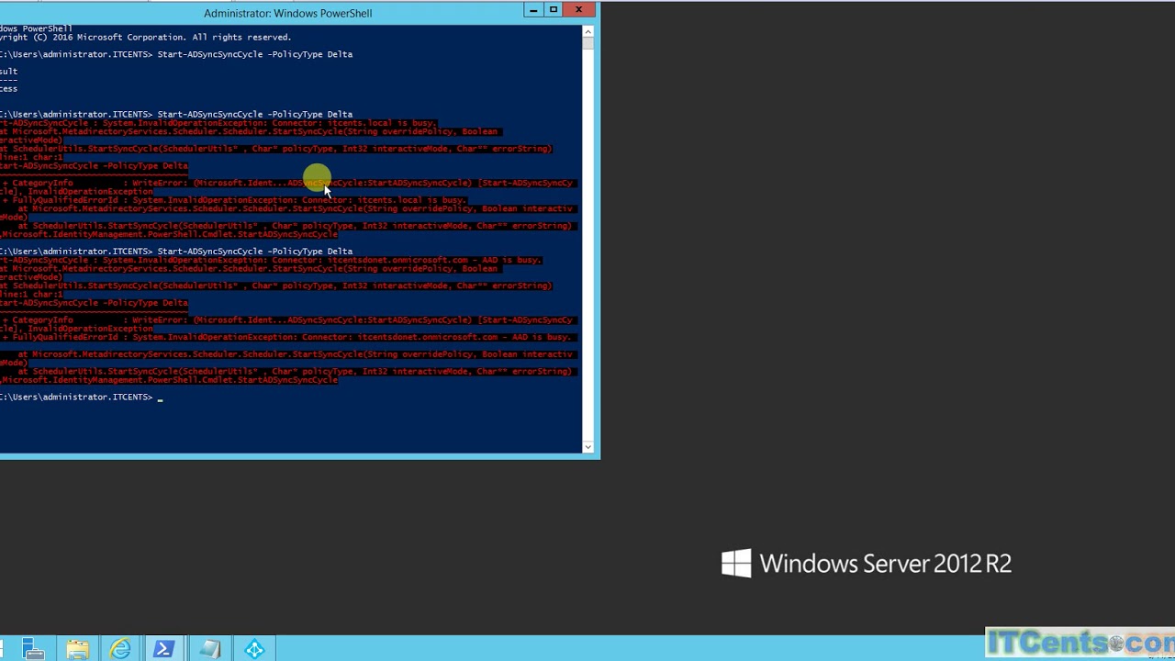The image size is (1175, 661).
Task: Click the FullyQualifiedErrorId line mentioning itcentsdonet.onmicrosoft.com
Action: pyautogui.click(x=286, y=337)
